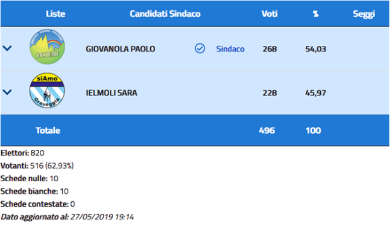Expand the Ielmoli Sara row chevron
392x229 pixels.
coord(7,92)
